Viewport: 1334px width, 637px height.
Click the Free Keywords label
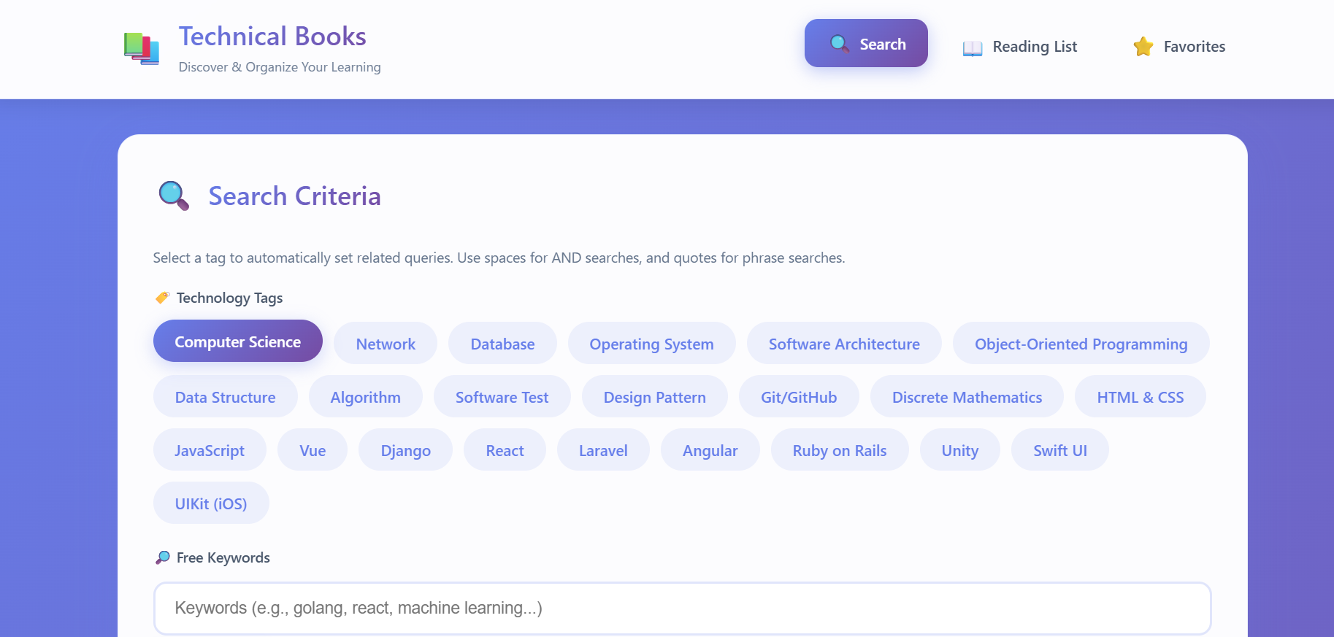point(223,557)
